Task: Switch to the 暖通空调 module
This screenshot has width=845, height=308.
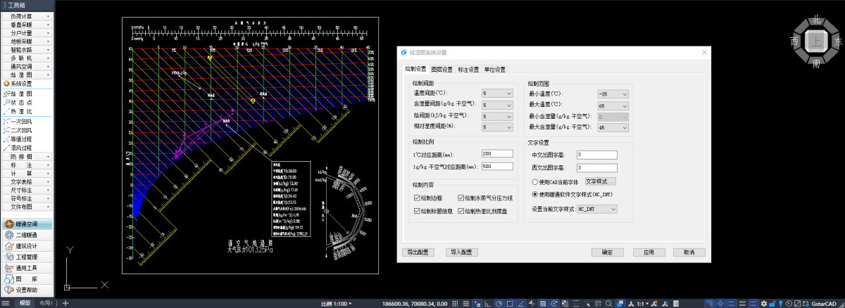Action: pyautogui.click(x=27, y=224)
